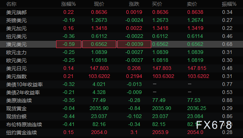Click 美债10年收益率 change -0.013

134,84
